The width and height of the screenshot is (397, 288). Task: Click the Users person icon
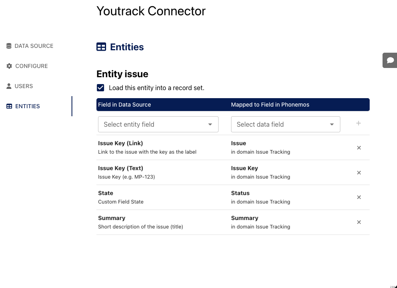pyautogui.click(x=9, y=86)
